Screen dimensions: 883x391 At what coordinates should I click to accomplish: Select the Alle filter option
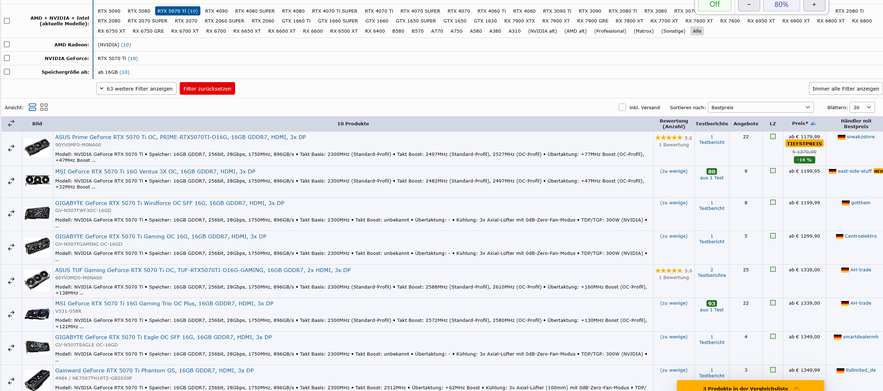(697, 31)
